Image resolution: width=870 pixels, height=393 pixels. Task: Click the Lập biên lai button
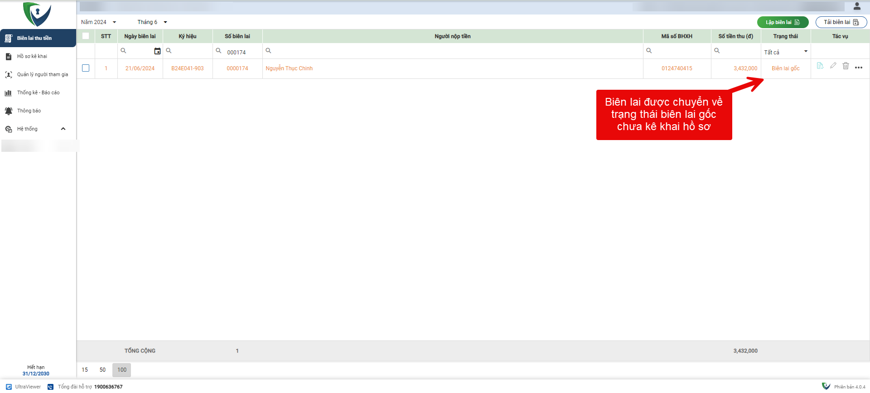[x=783, y=22]
